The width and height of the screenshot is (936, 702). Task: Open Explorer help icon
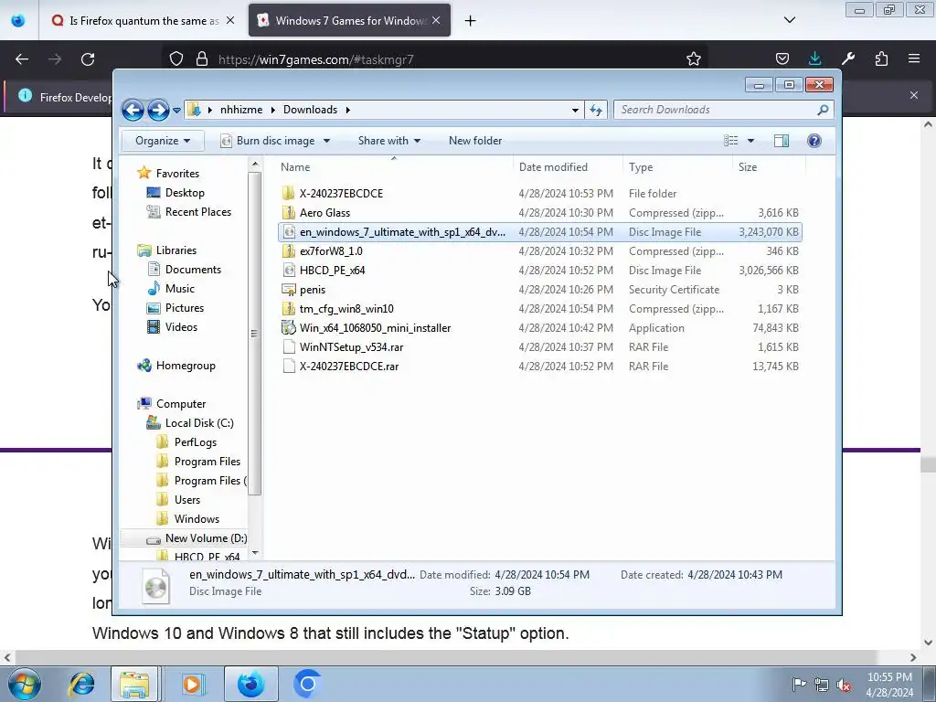pos(814,141)
